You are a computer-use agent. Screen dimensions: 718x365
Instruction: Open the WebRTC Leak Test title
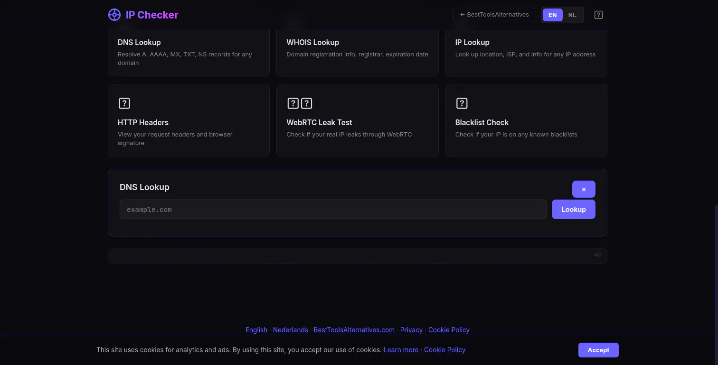tap(319, 122)
